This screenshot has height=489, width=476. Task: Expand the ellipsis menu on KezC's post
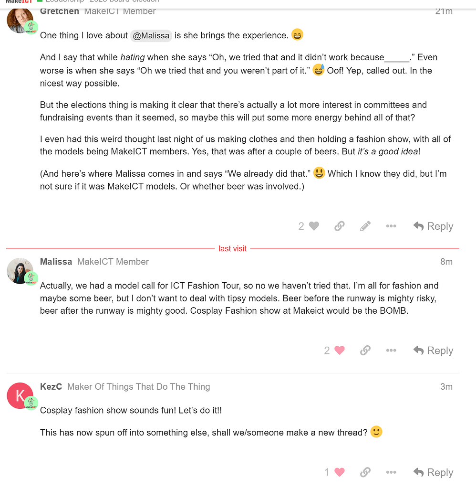pyautogui.click(x=391, y=472)
